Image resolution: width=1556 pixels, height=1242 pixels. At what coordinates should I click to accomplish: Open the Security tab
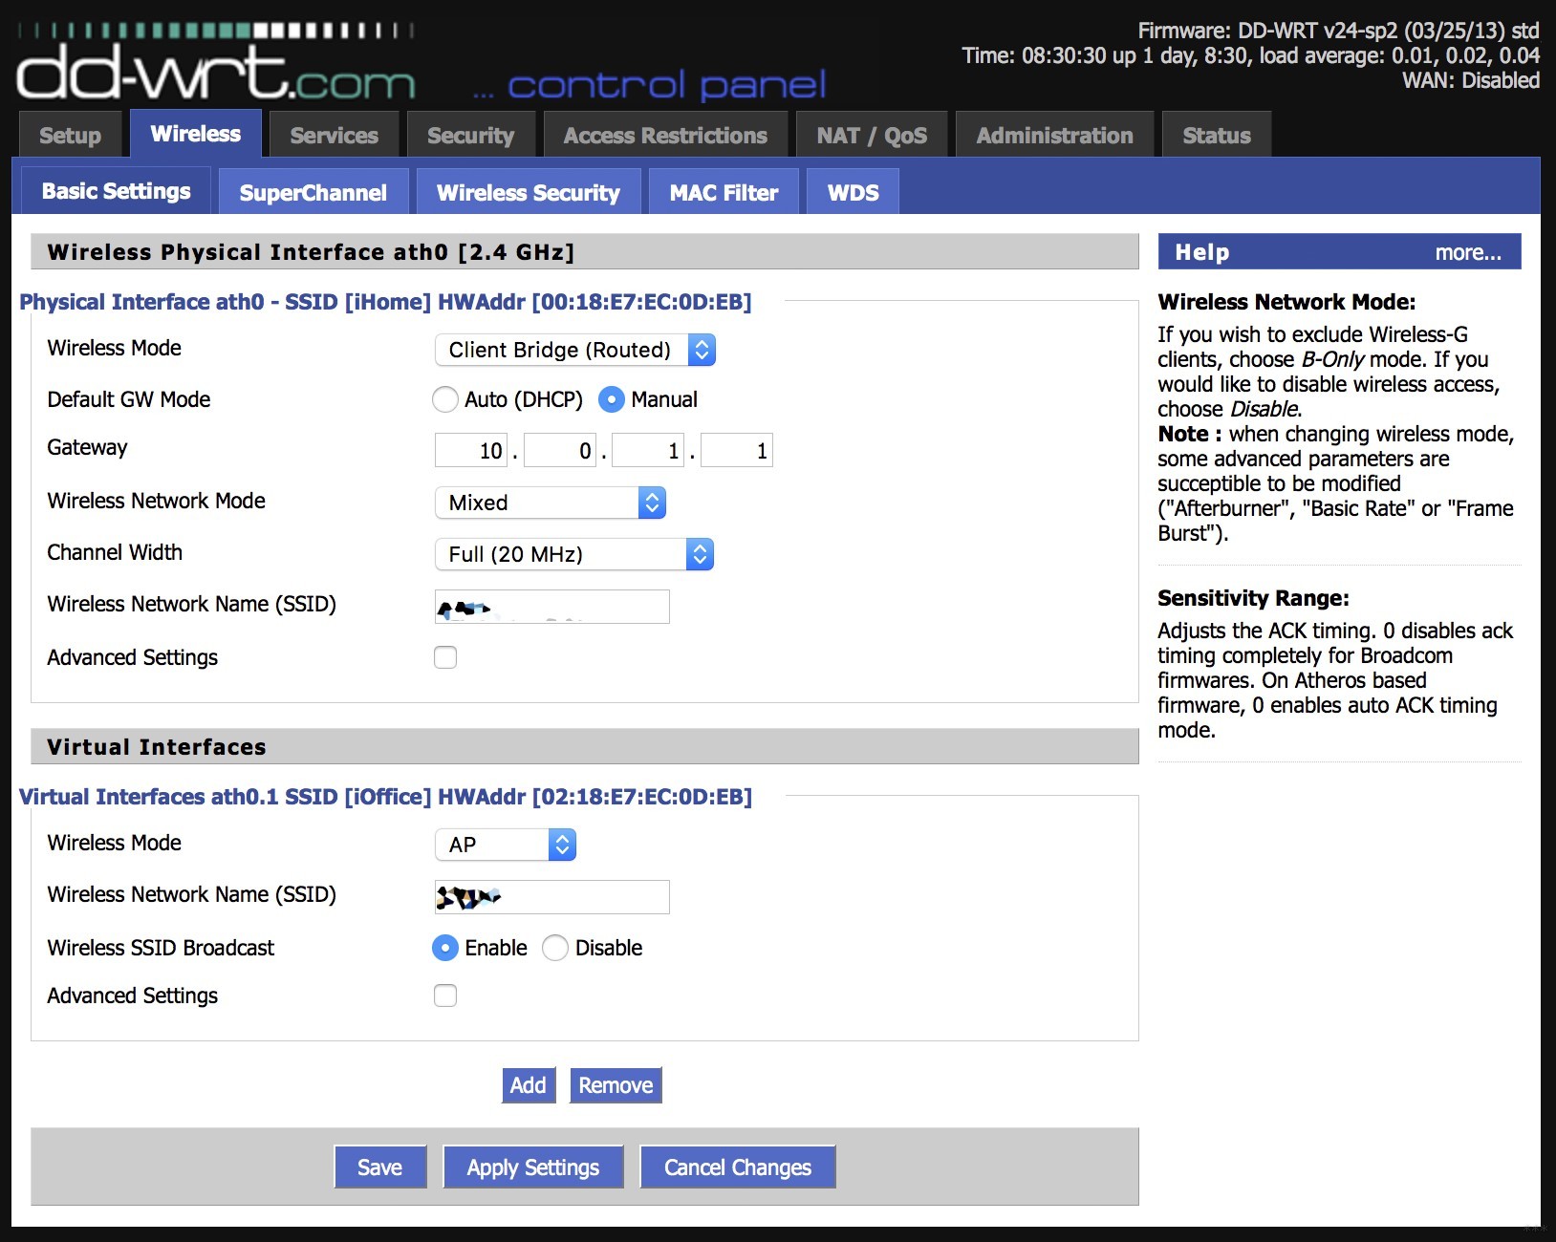[x=470, y=136]
